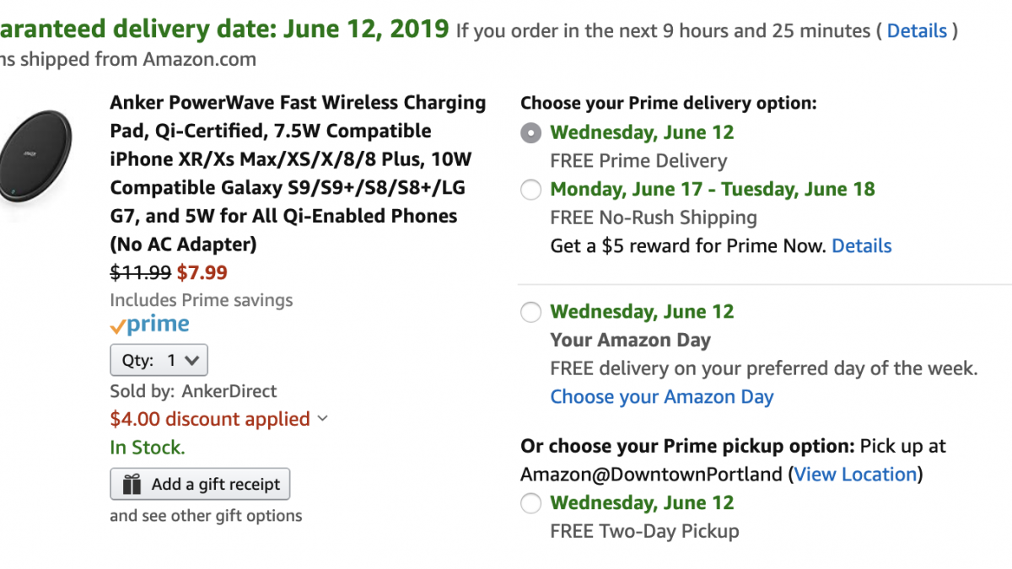The width and height of the screenshot is (1012, 569).
Task: Click the Prime logo under the price
Action: (x=149, y=325)
